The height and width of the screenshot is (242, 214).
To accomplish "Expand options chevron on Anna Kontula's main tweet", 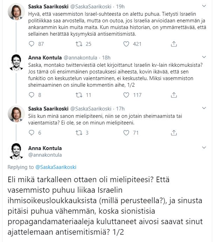I will point(204,148).
